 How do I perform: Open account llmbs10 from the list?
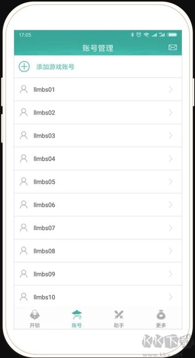[98, 297]
